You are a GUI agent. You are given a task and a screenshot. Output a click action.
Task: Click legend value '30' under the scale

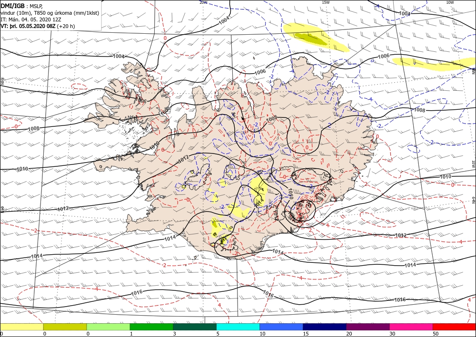pos(392,334)
